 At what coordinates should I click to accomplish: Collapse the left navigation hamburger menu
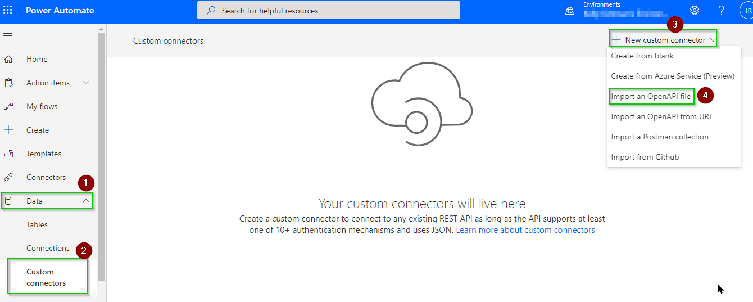[x=8, y=36]
